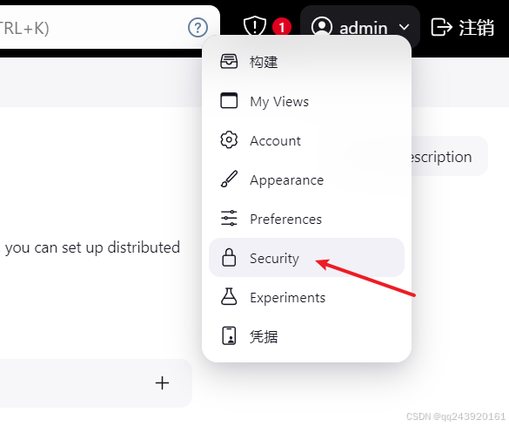Click the logout arrow icon beside 注销

click(x=441, y=27)
